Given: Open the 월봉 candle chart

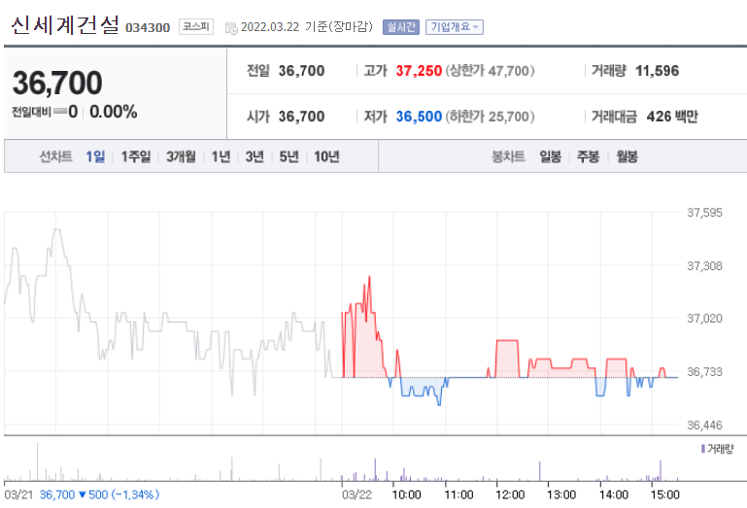Looking at the screenshot, I should pyautogui.click(x=627, y=156).
